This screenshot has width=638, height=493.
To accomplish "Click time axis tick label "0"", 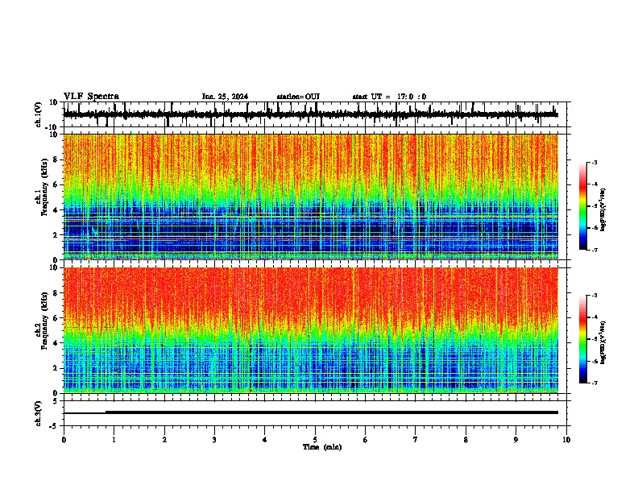I will (x=64, y=440).
